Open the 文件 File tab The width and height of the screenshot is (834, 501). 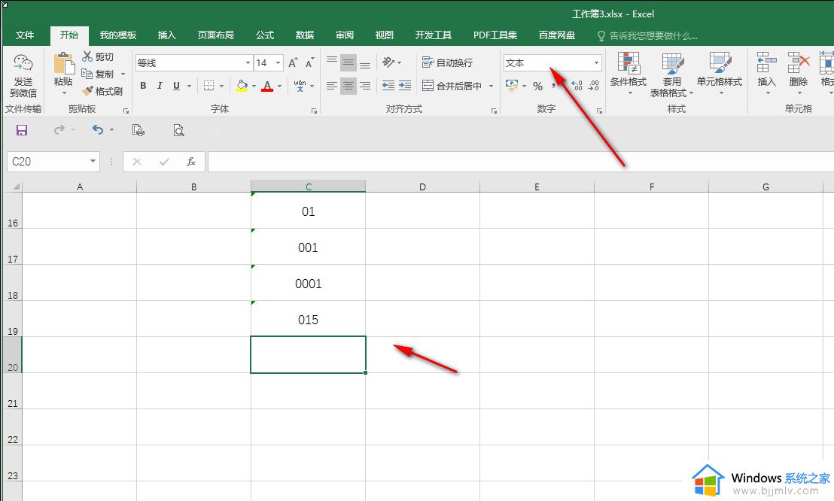pos(25,35)
